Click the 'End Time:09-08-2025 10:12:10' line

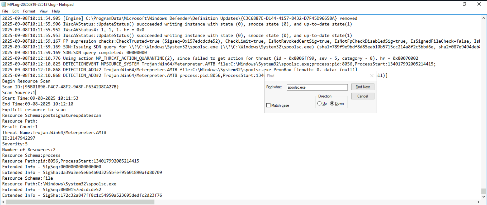click(38, 104)
